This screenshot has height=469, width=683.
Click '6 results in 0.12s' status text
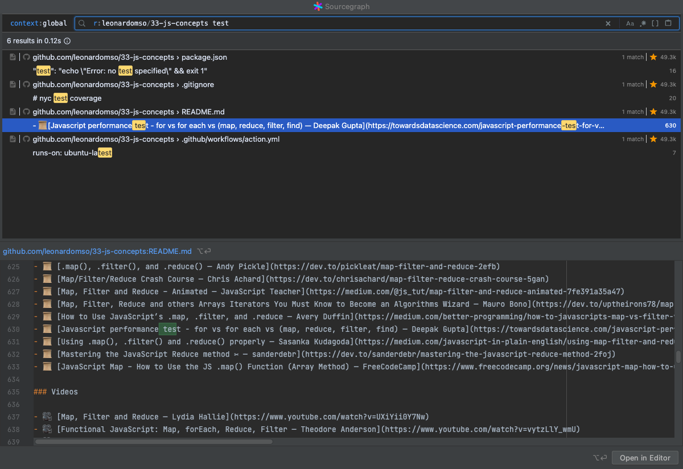[34, 41]
